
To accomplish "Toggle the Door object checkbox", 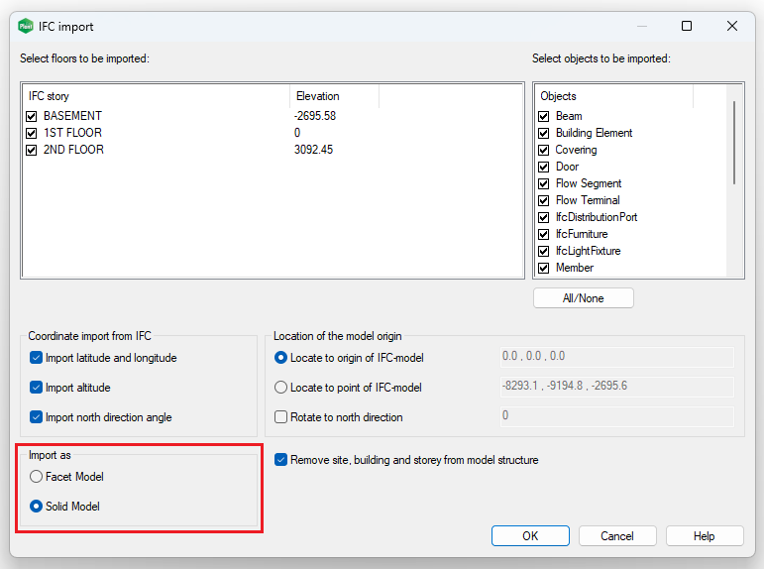I will point(543,167).
